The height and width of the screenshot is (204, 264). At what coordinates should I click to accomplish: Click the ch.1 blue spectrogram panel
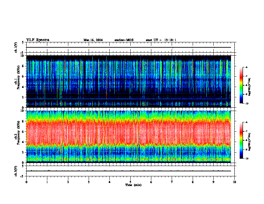[x=129, y=81]
